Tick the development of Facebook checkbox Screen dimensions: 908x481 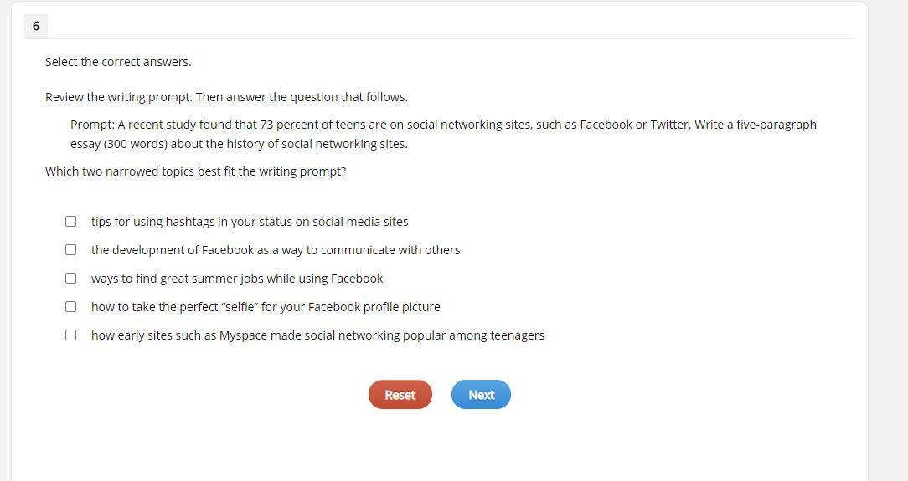71,250
